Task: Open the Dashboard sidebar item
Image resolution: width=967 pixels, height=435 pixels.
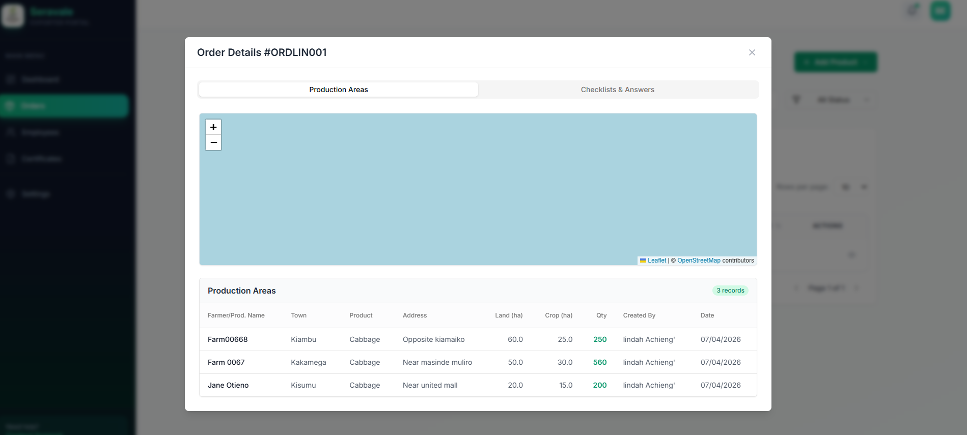Action: pyautogui.click(x=40, y=79)
